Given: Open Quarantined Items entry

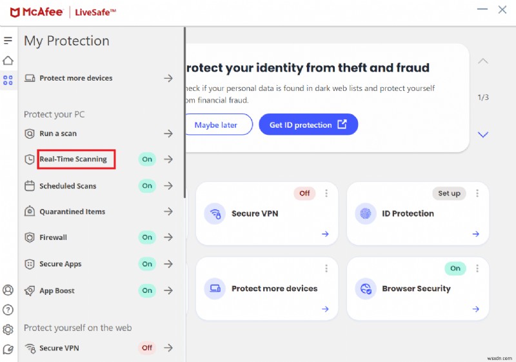Looking at the screenshot, I should click(72, 212).
